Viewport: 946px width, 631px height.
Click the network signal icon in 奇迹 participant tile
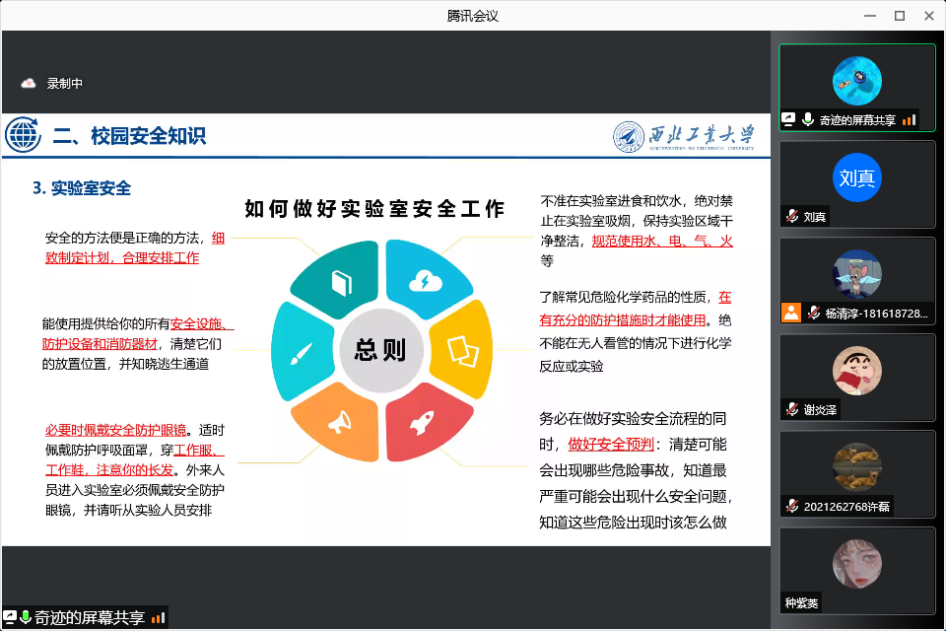pos(909,119)
